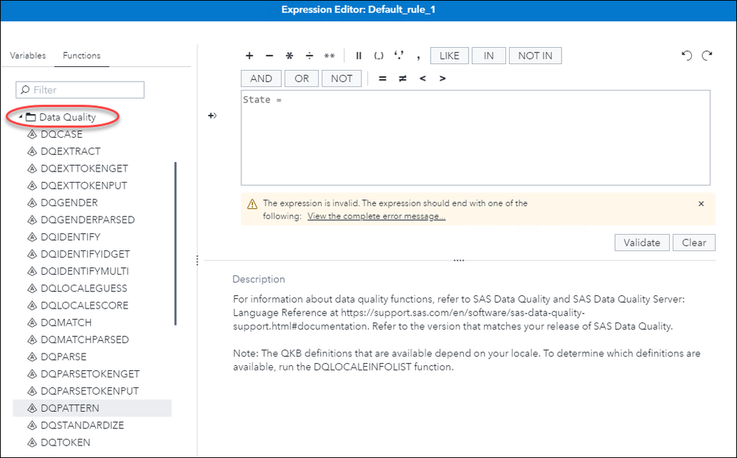Collapse the Data Quality folder
The height and width of the screenshot is (458, 737).
click(21, 117)
